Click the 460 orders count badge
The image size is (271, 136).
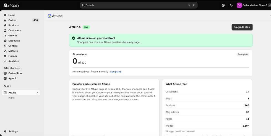pos(36,20)
